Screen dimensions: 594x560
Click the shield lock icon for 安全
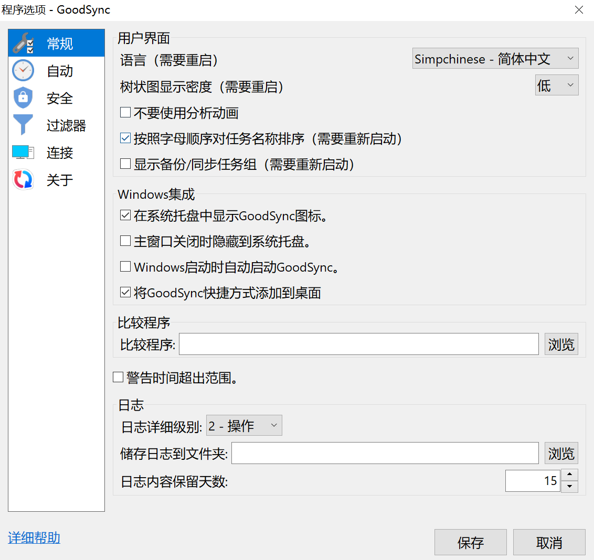23,98
